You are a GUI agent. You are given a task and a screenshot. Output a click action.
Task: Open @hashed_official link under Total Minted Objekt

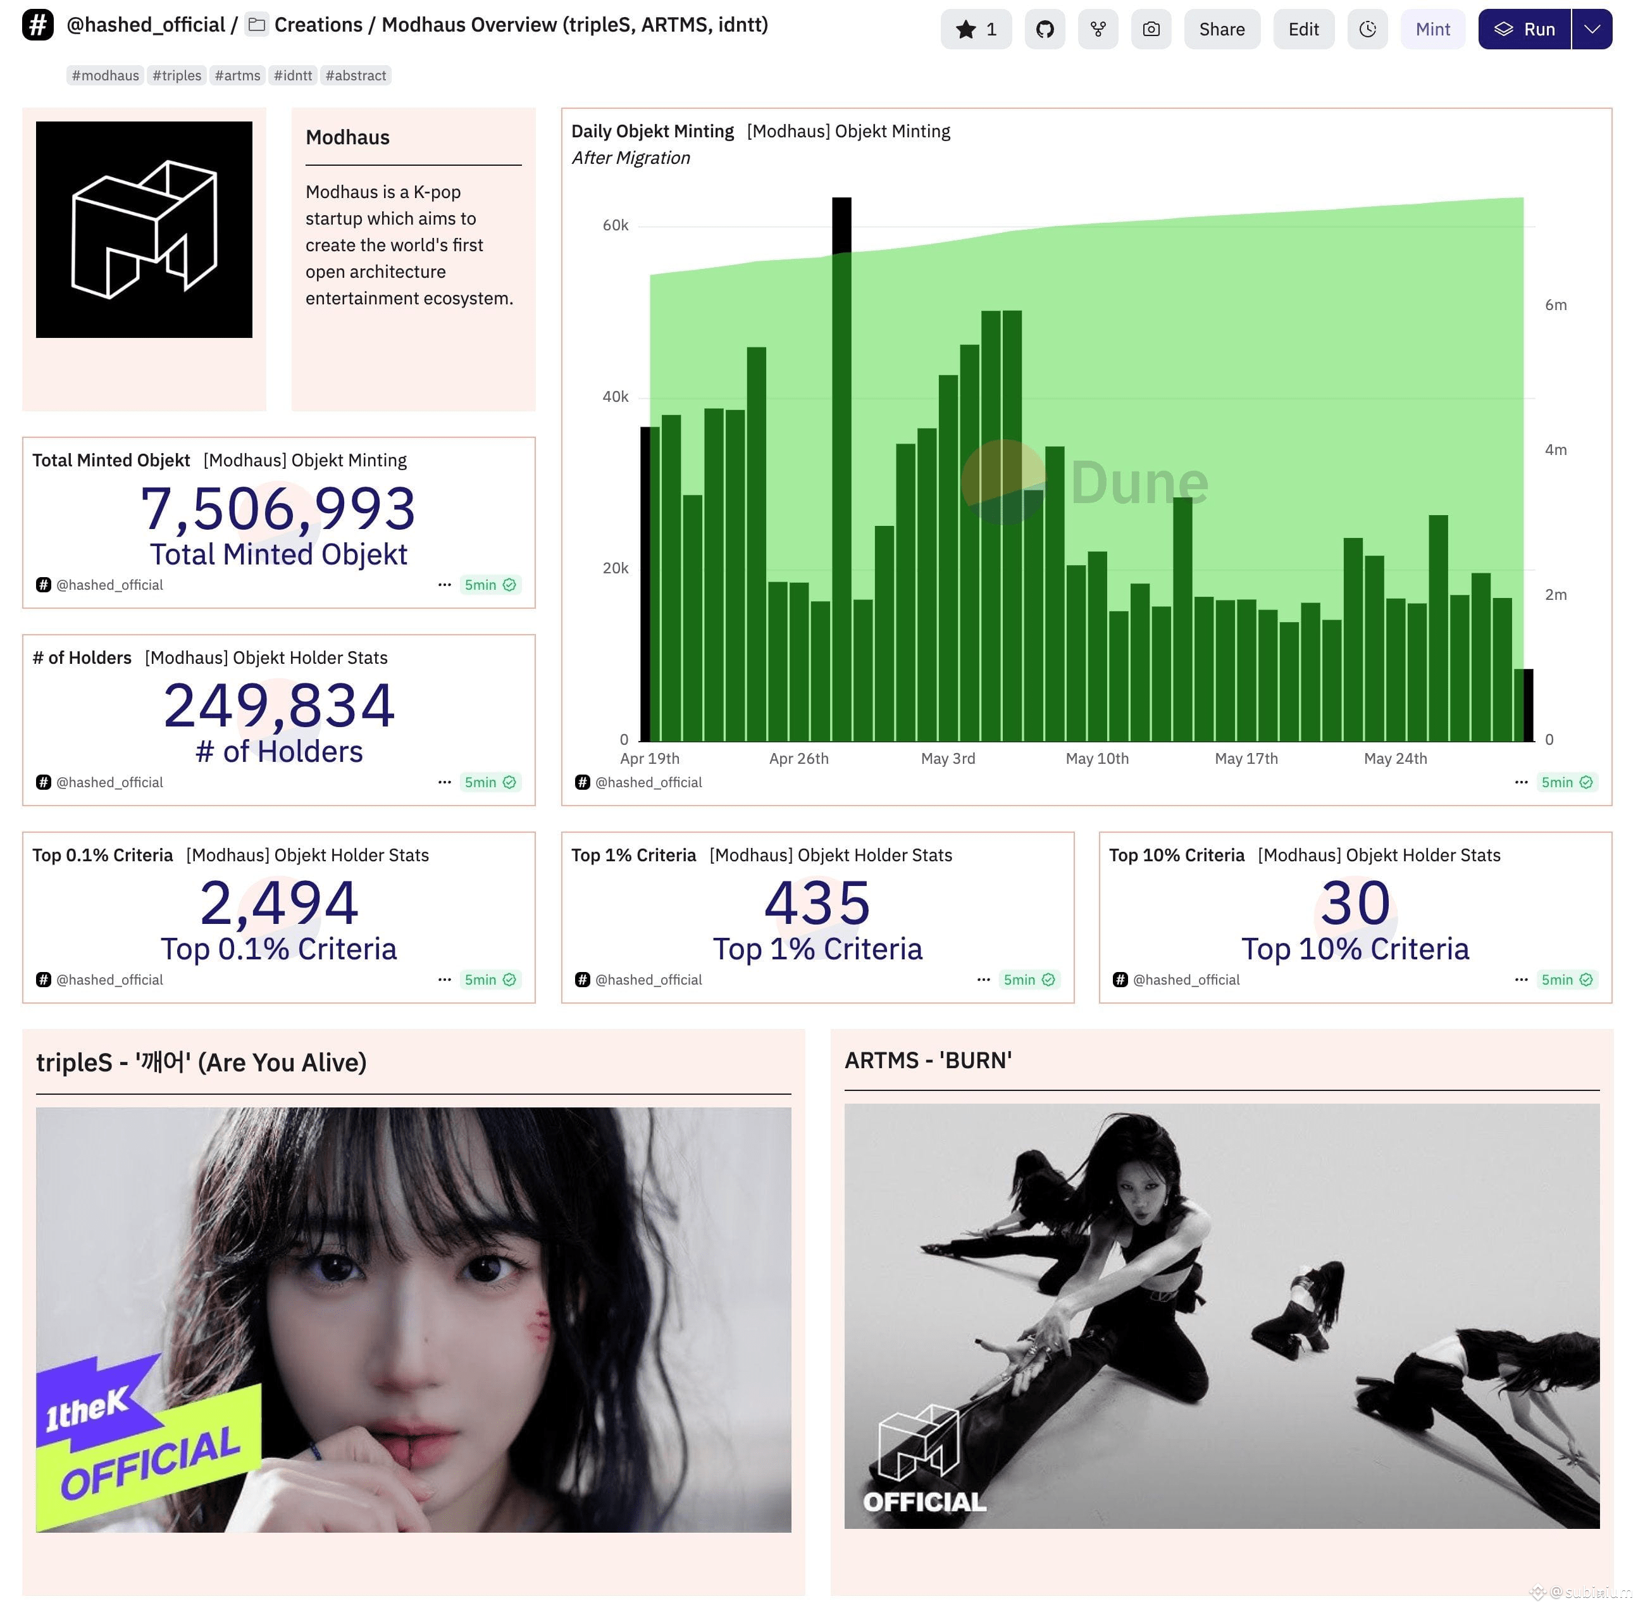(x=109, y=585)
